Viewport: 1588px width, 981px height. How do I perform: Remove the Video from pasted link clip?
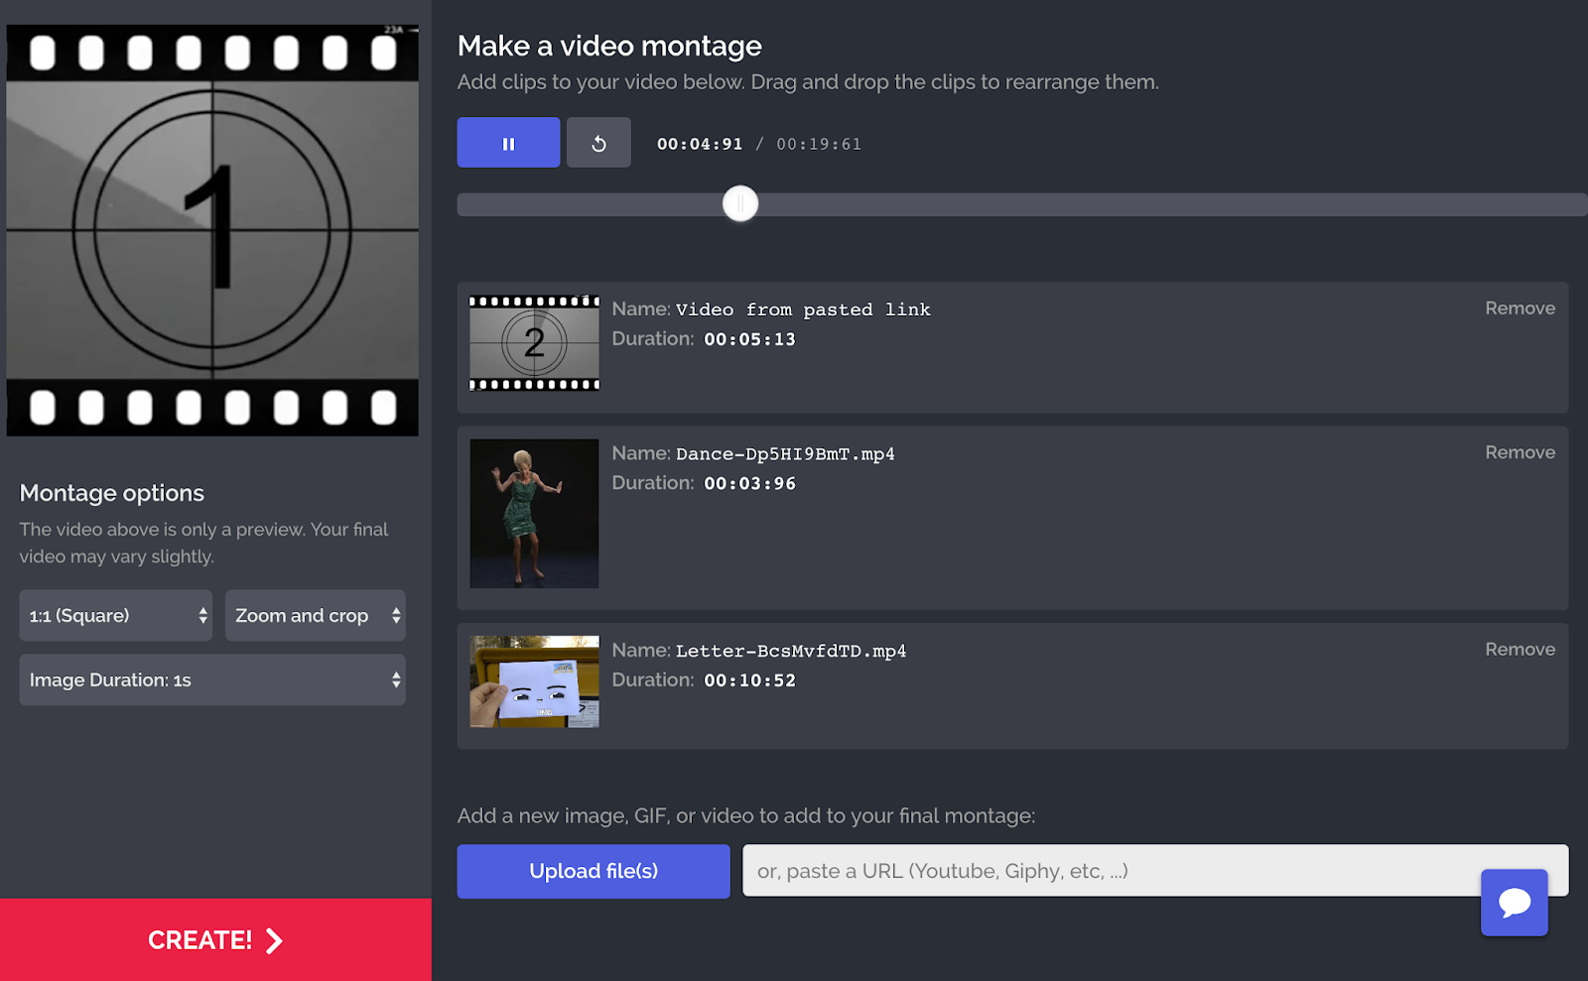coord(1520,308)
